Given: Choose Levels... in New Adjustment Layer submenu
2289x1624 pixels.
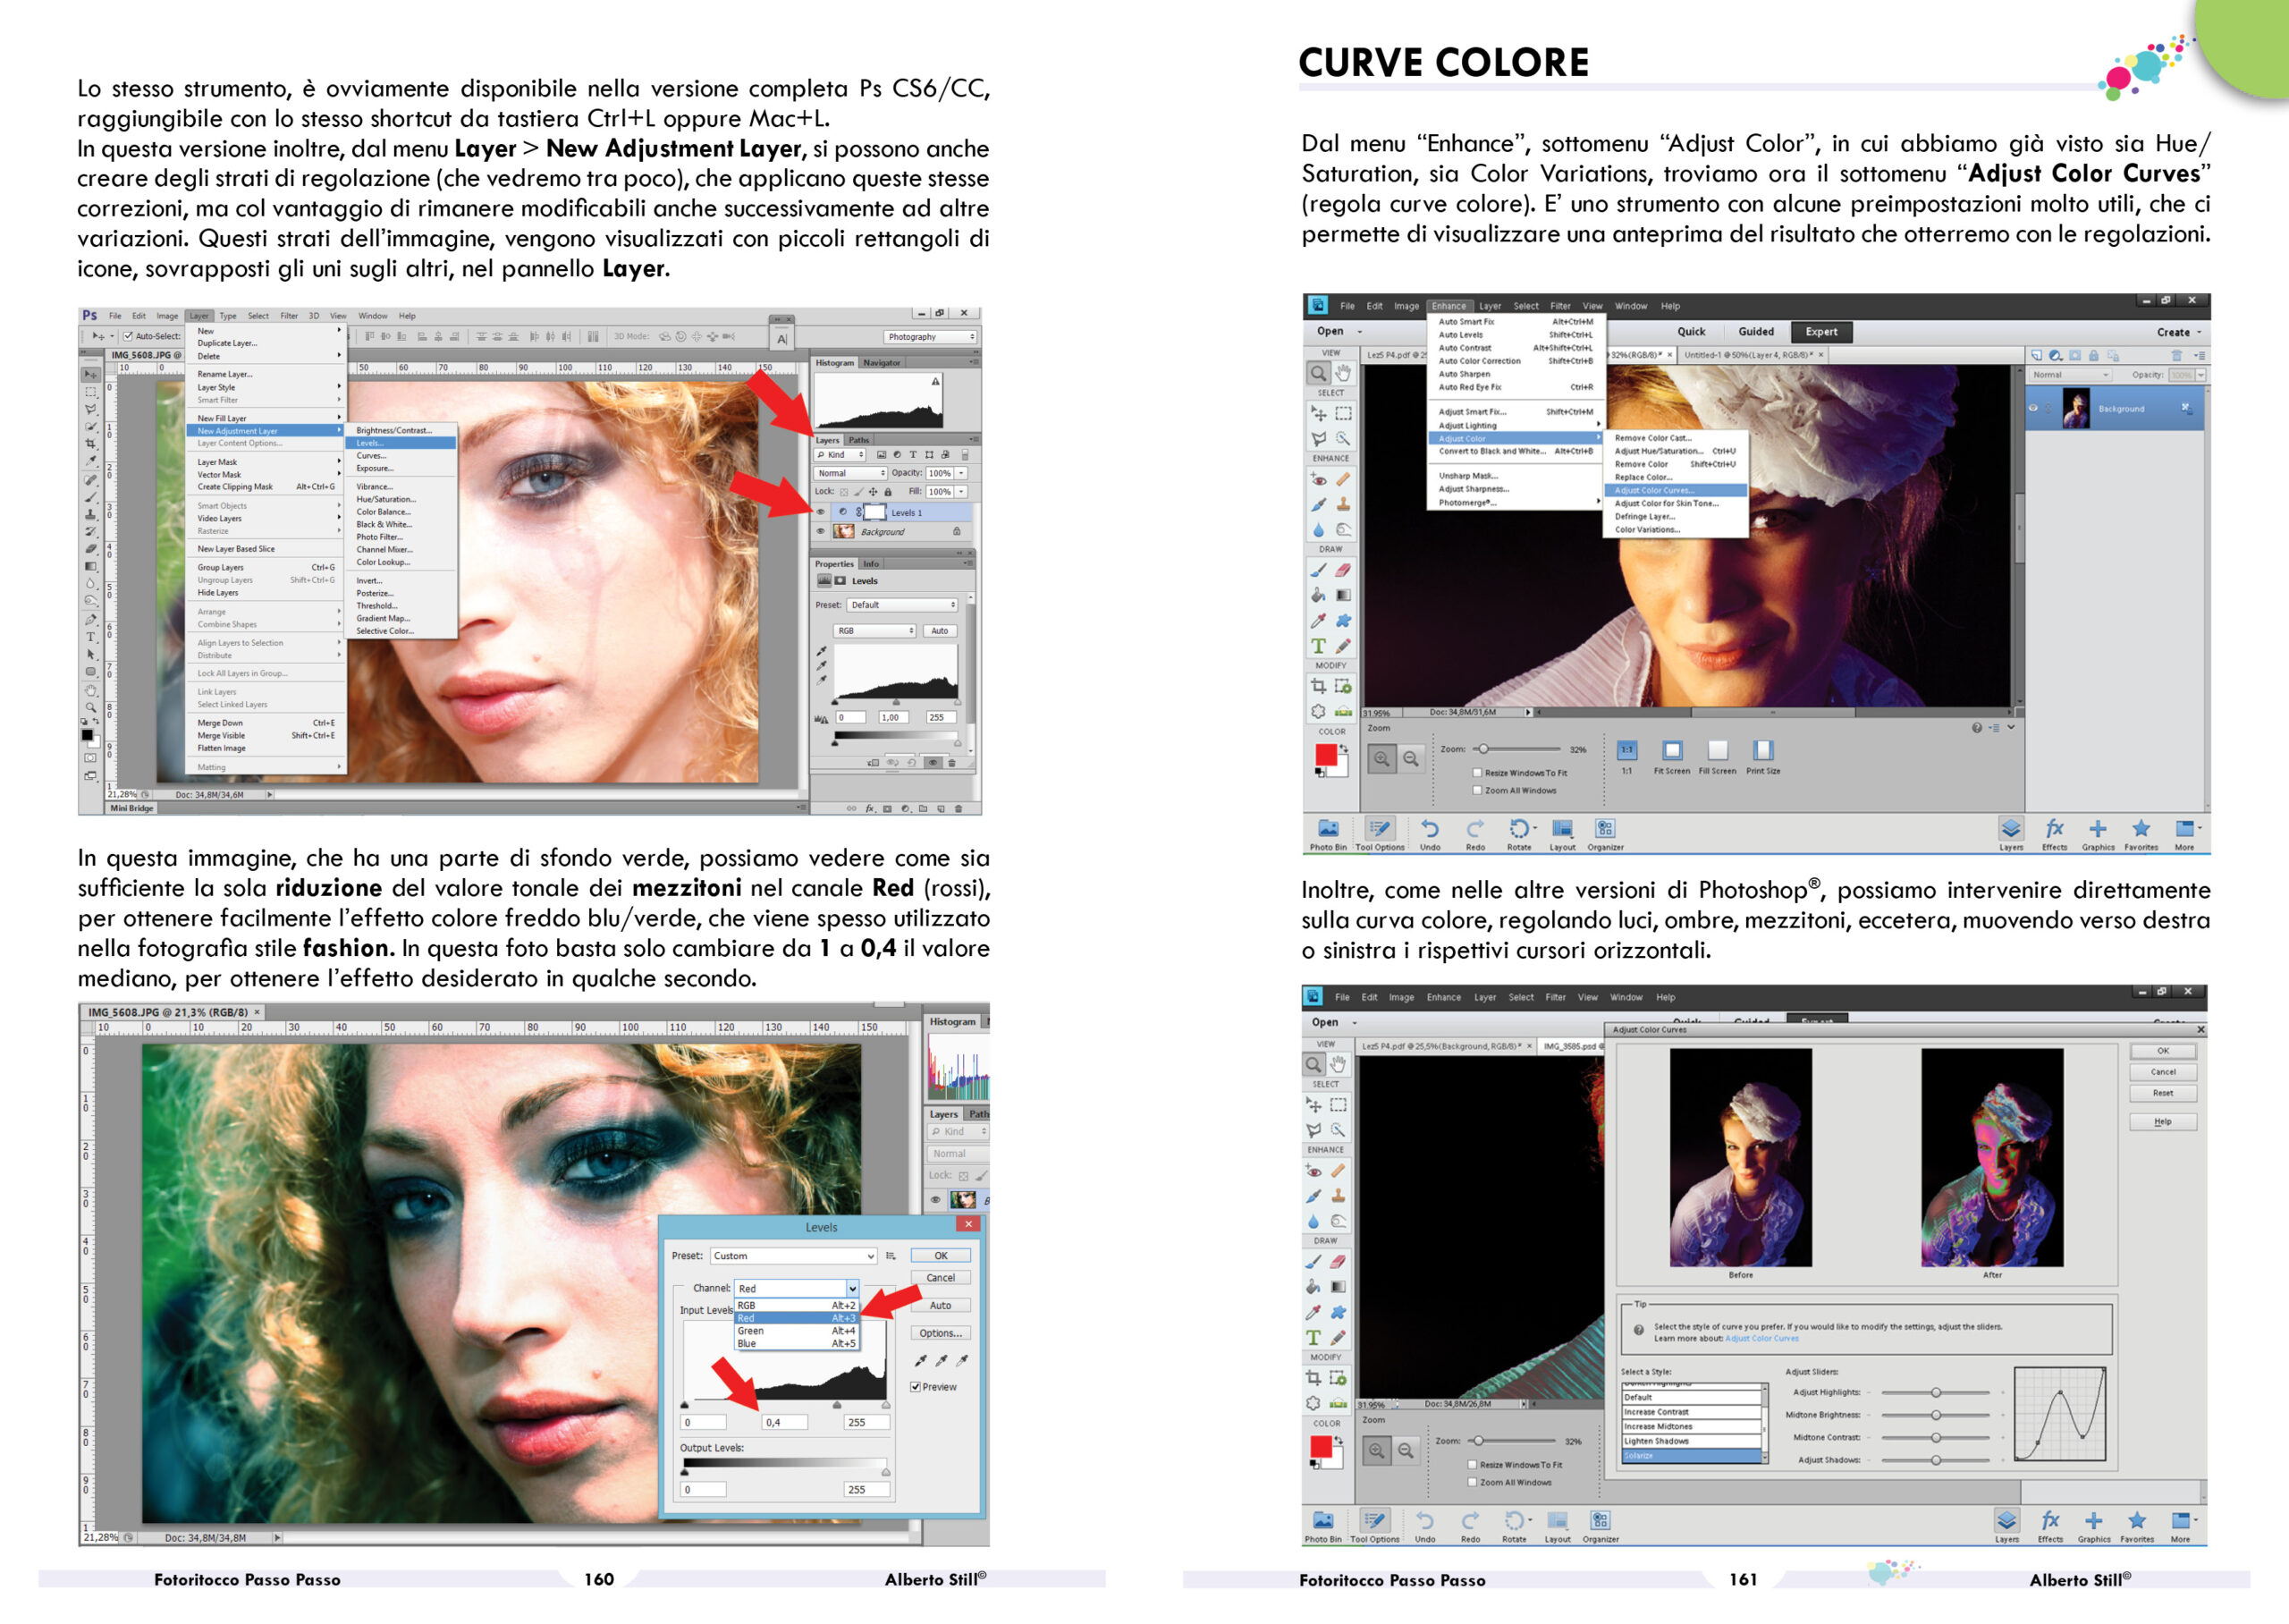Looking at the screenshot, I should click(x=401, y=443).
